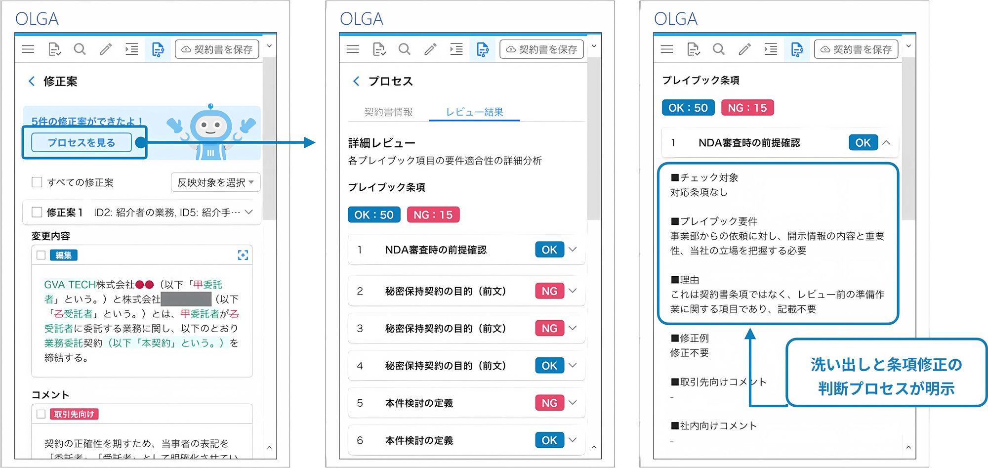Click the 契約書を保存 save button
This screenshot has height=468, width=988.
(216, 49)
